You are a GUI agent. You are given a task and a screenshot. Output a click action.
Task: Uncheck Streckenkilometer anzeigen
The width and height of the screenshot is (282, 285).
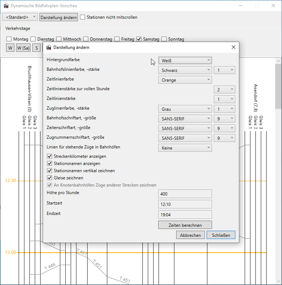point(50,156)
